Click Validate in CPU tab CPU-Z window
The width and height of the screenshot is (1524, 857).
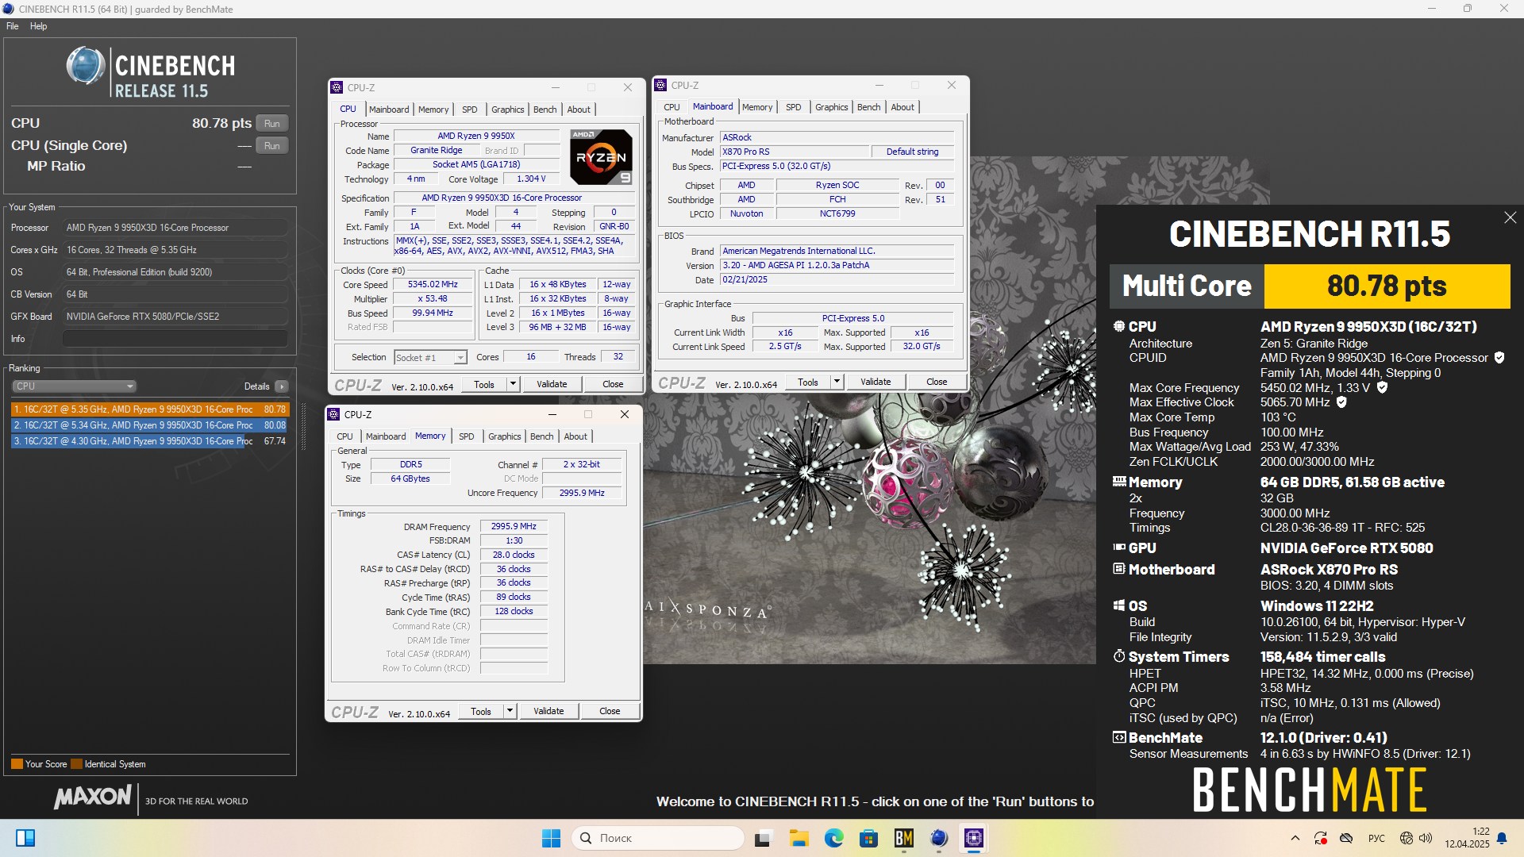tap(552, 384)
